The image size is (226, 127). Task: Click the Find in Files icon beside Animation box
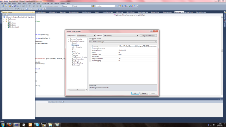pyautogui.click(x=93, y=6)
